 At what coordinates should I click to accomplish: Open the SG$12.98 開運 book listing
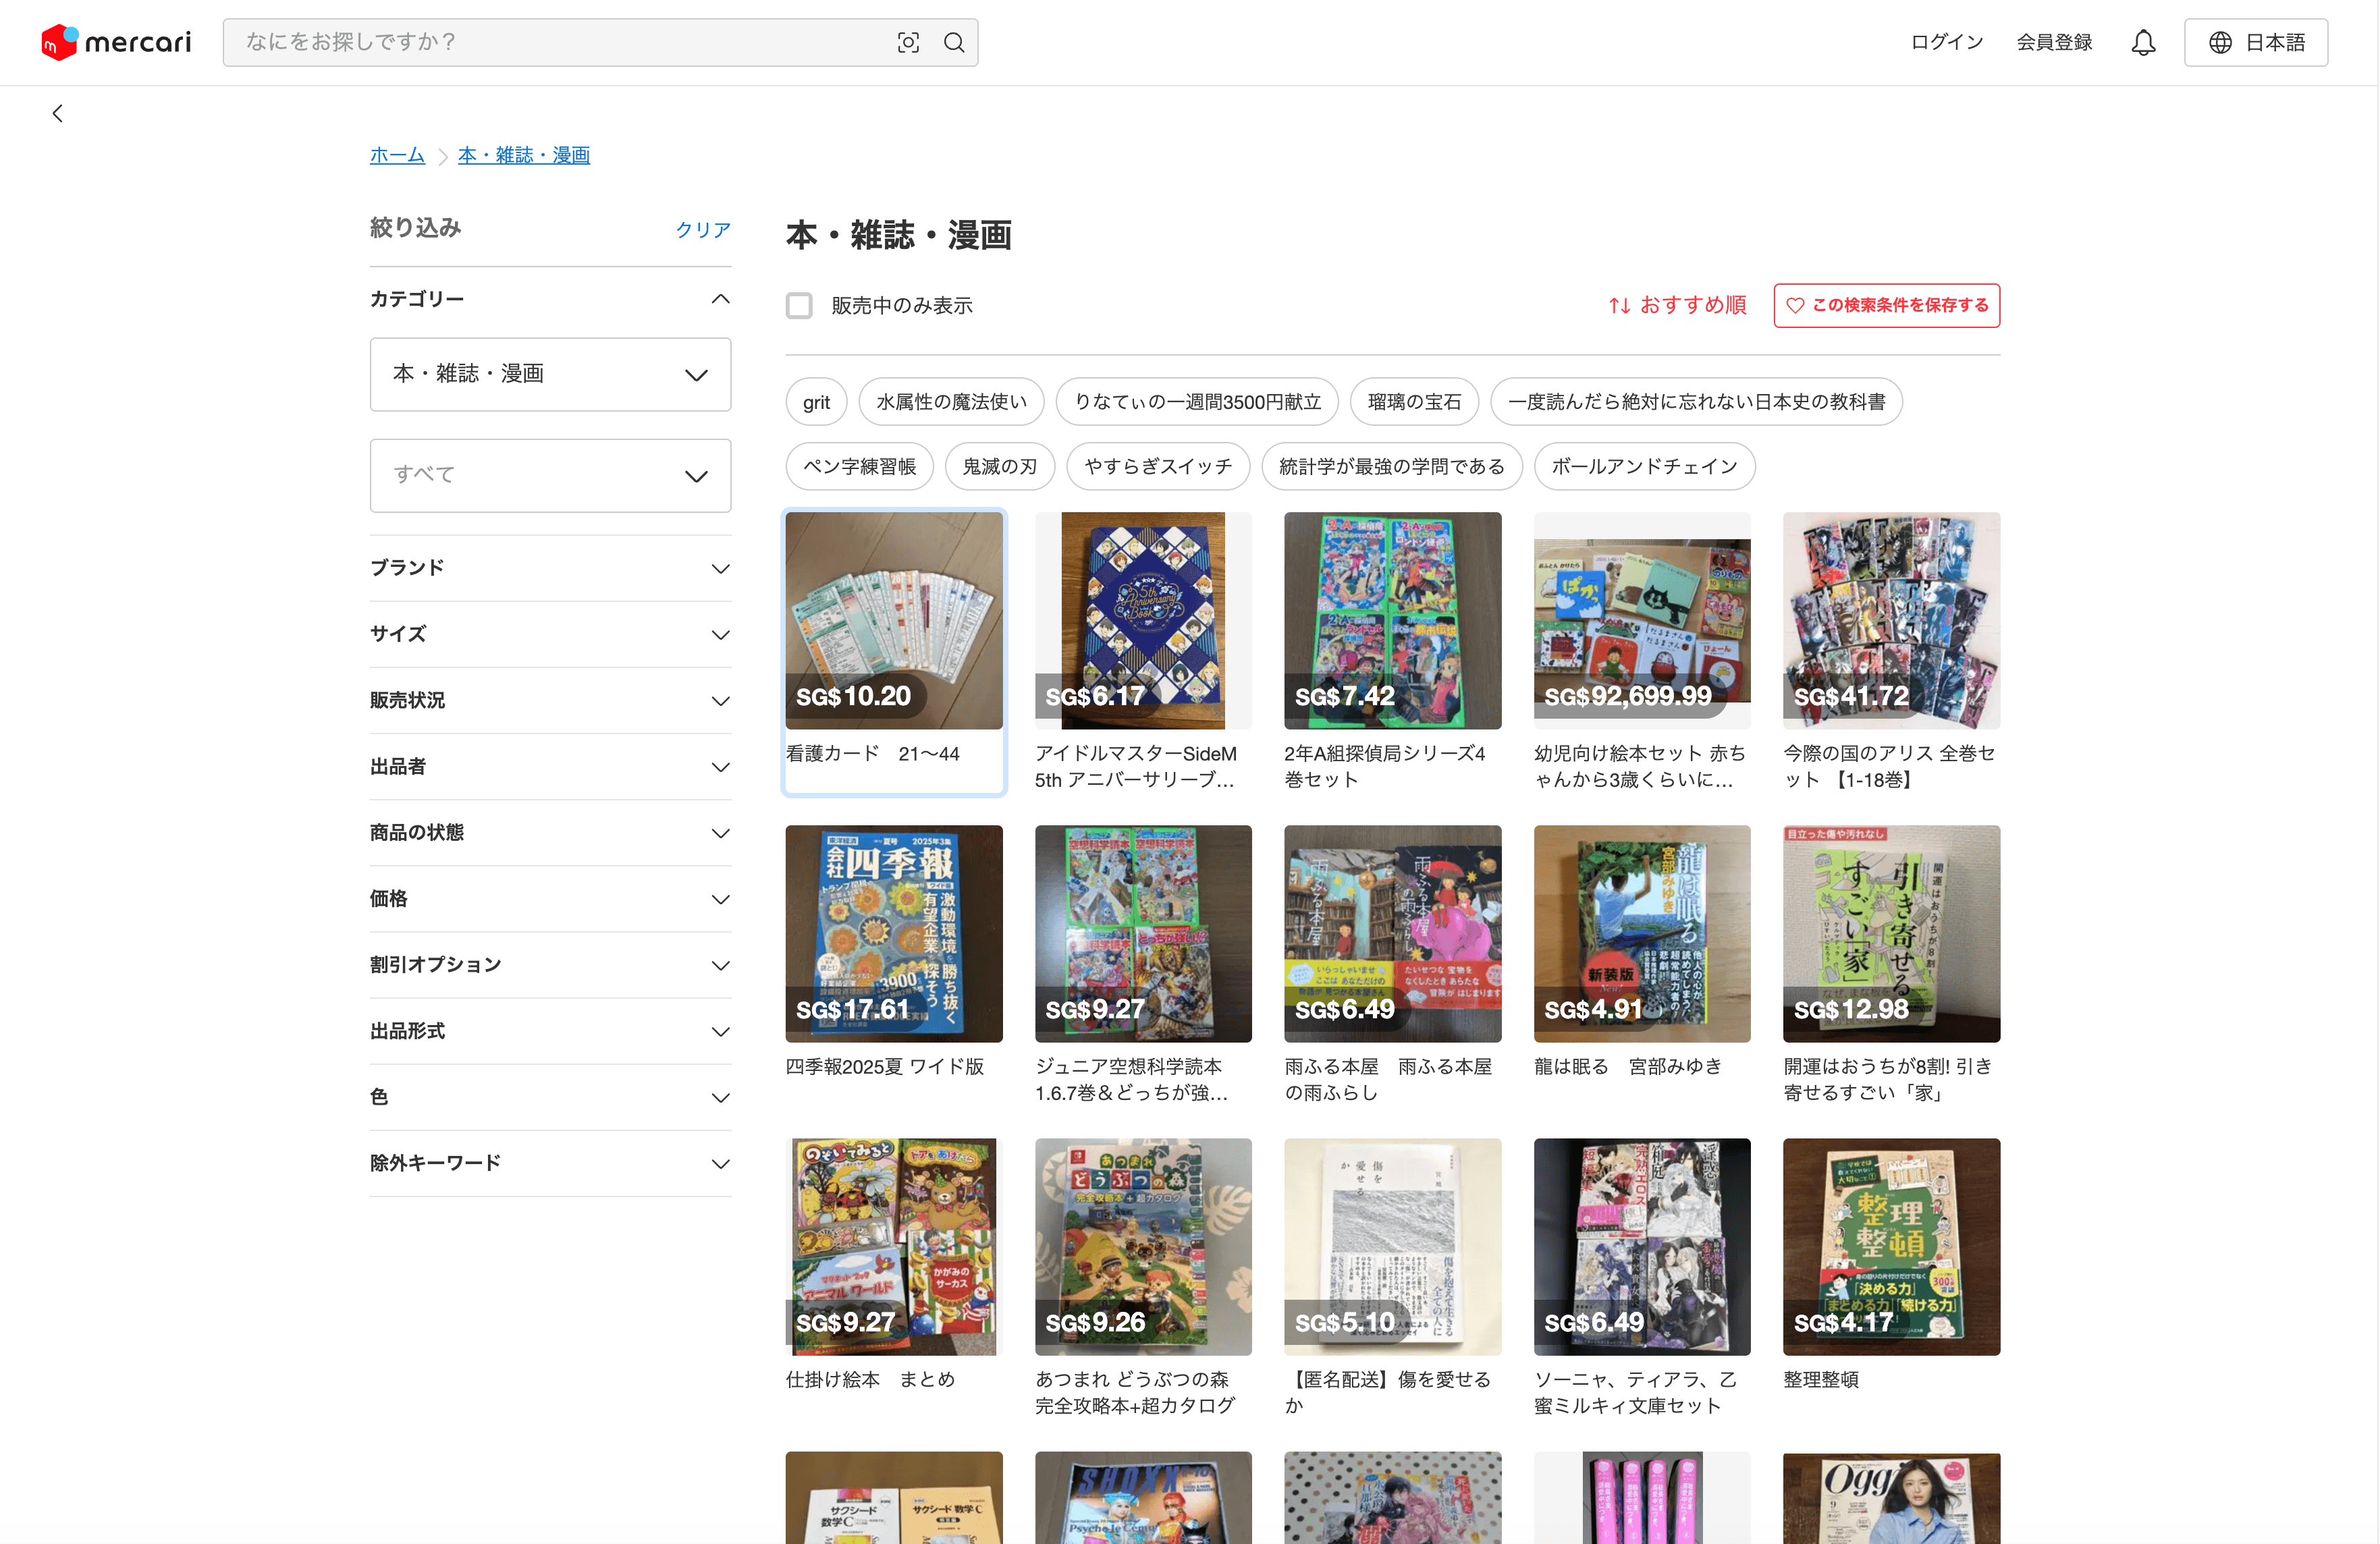1891,933
